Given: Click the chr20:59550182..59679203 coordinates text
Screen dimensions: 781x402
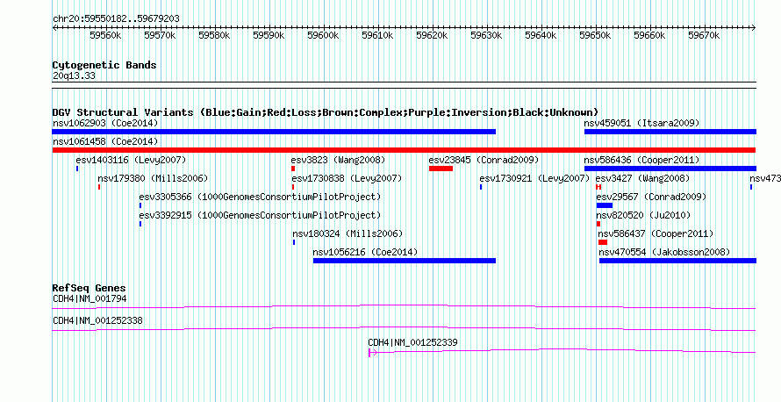Looking at the screenshot, I should point(116,19).
